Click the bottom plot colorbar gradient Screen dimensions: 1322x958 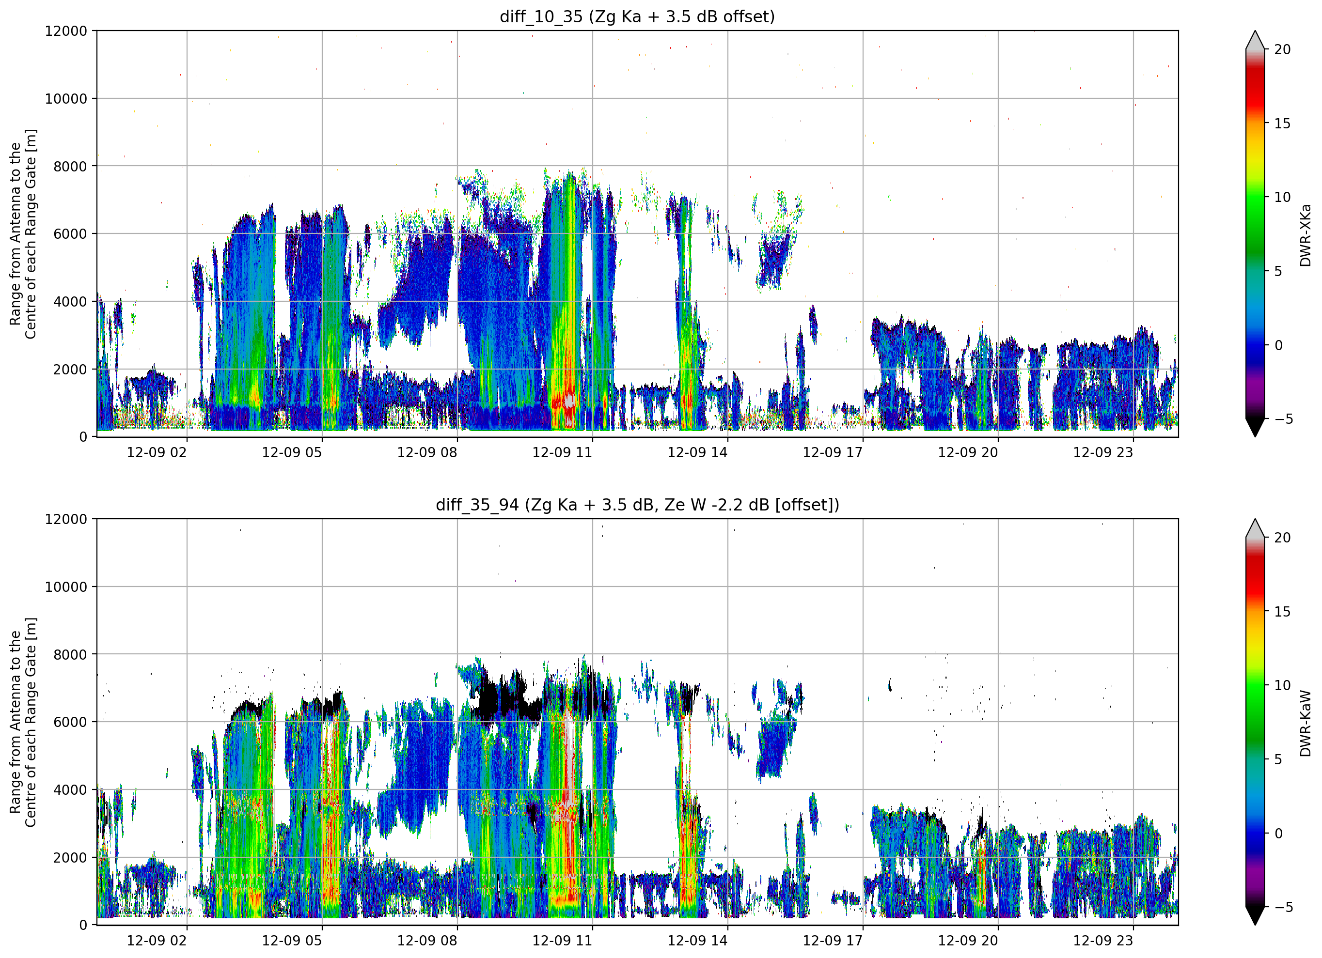click(x=1255, y=722)
